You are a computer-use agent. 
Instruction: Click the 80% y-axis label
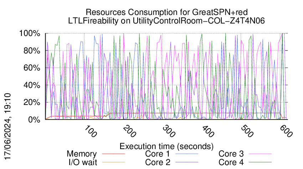[x=32, y=51]
